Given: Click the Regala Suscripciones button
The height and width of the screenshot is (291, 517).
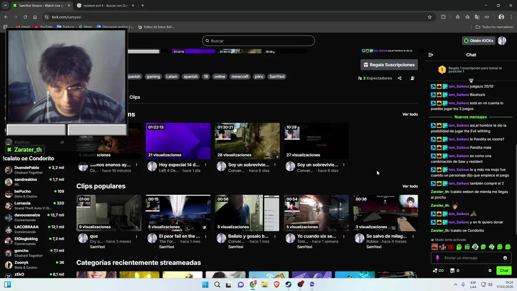Looking at the screenshot, I should click(x=389, y=65).
